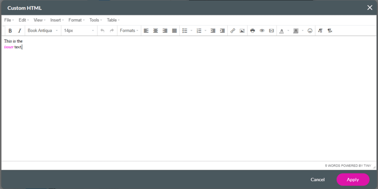Screen dimensions: 378x189
Task: Insert or edit an image
Action: click(242, 31)
